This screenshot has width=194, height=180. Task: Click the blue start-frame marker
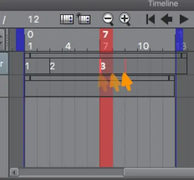click(x=20, y=40)
